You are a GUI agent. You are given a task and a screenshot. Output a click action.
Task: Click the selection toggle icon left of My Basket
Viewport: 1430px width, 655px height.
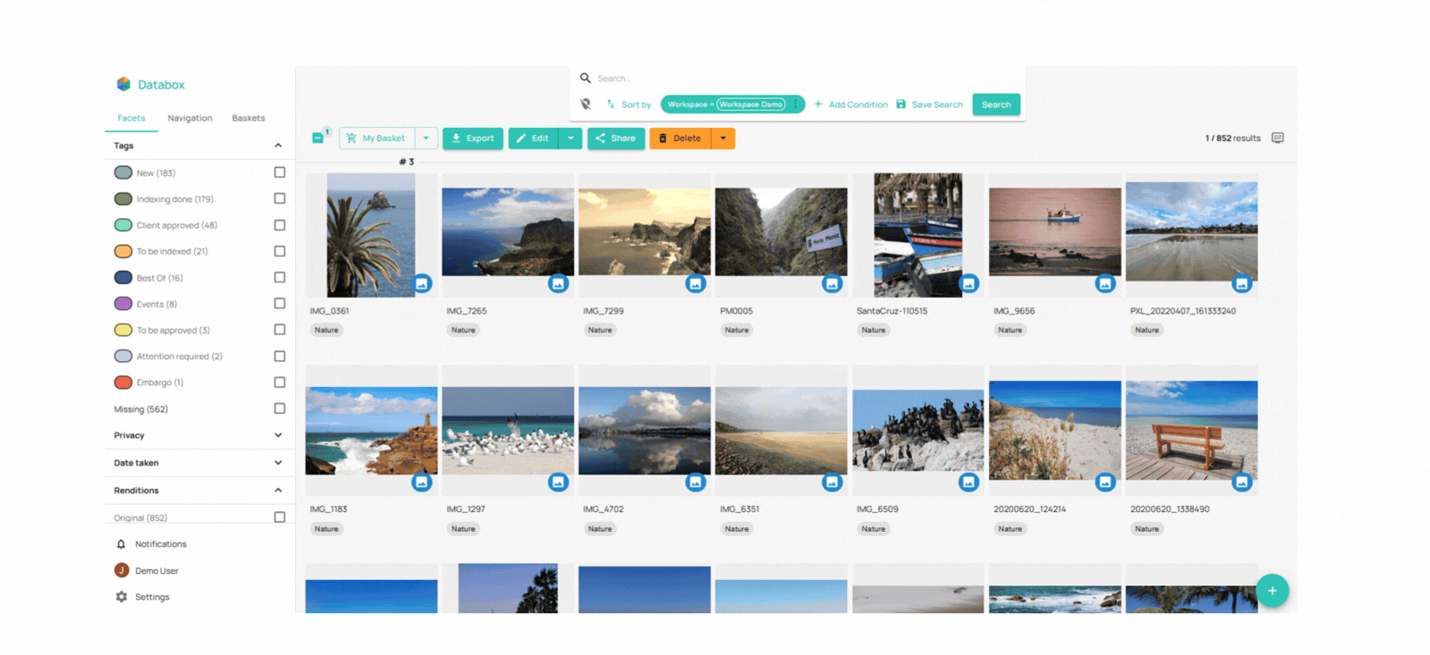(x=317, y=139)
